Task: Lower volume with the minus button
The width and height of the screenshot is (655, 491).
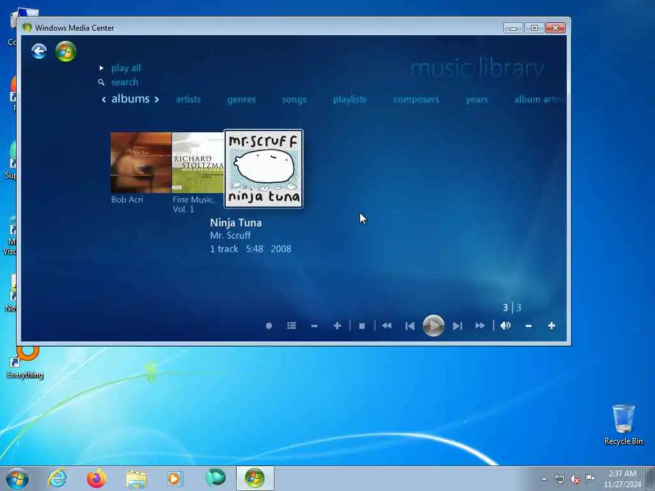Action: 528,325
